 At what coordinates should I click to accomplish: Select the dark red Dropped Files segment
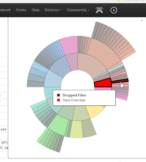pos(120,81)
